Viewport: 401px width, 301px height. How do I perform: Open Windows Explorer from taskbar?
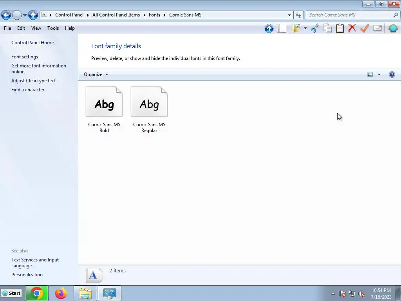[x=85, y=293]
